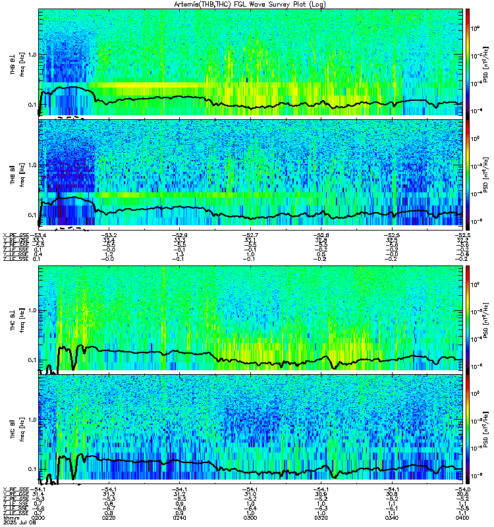Click the '0.1' frequency tick on the THB B∥ axis
Viewport: 494px width, 527px height.
tap(32, 215)
